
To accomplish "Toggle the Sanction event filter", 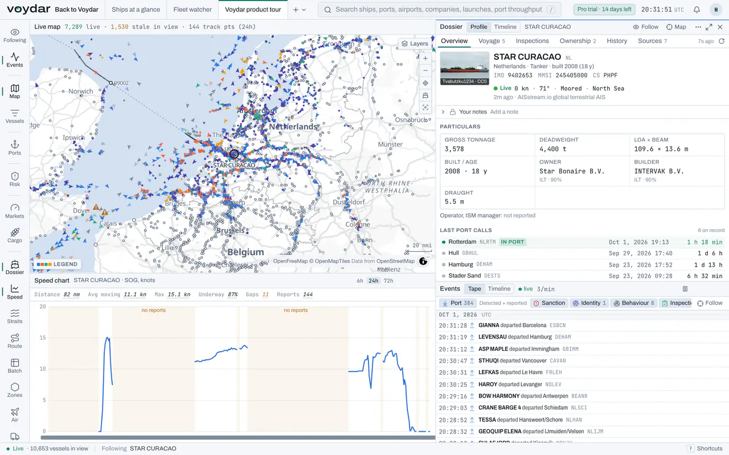I will pos(549,303).
